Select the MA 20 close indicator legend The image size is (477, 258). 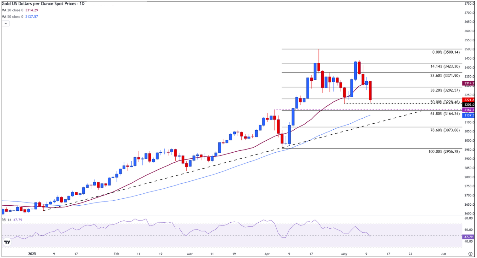(20, 10)
